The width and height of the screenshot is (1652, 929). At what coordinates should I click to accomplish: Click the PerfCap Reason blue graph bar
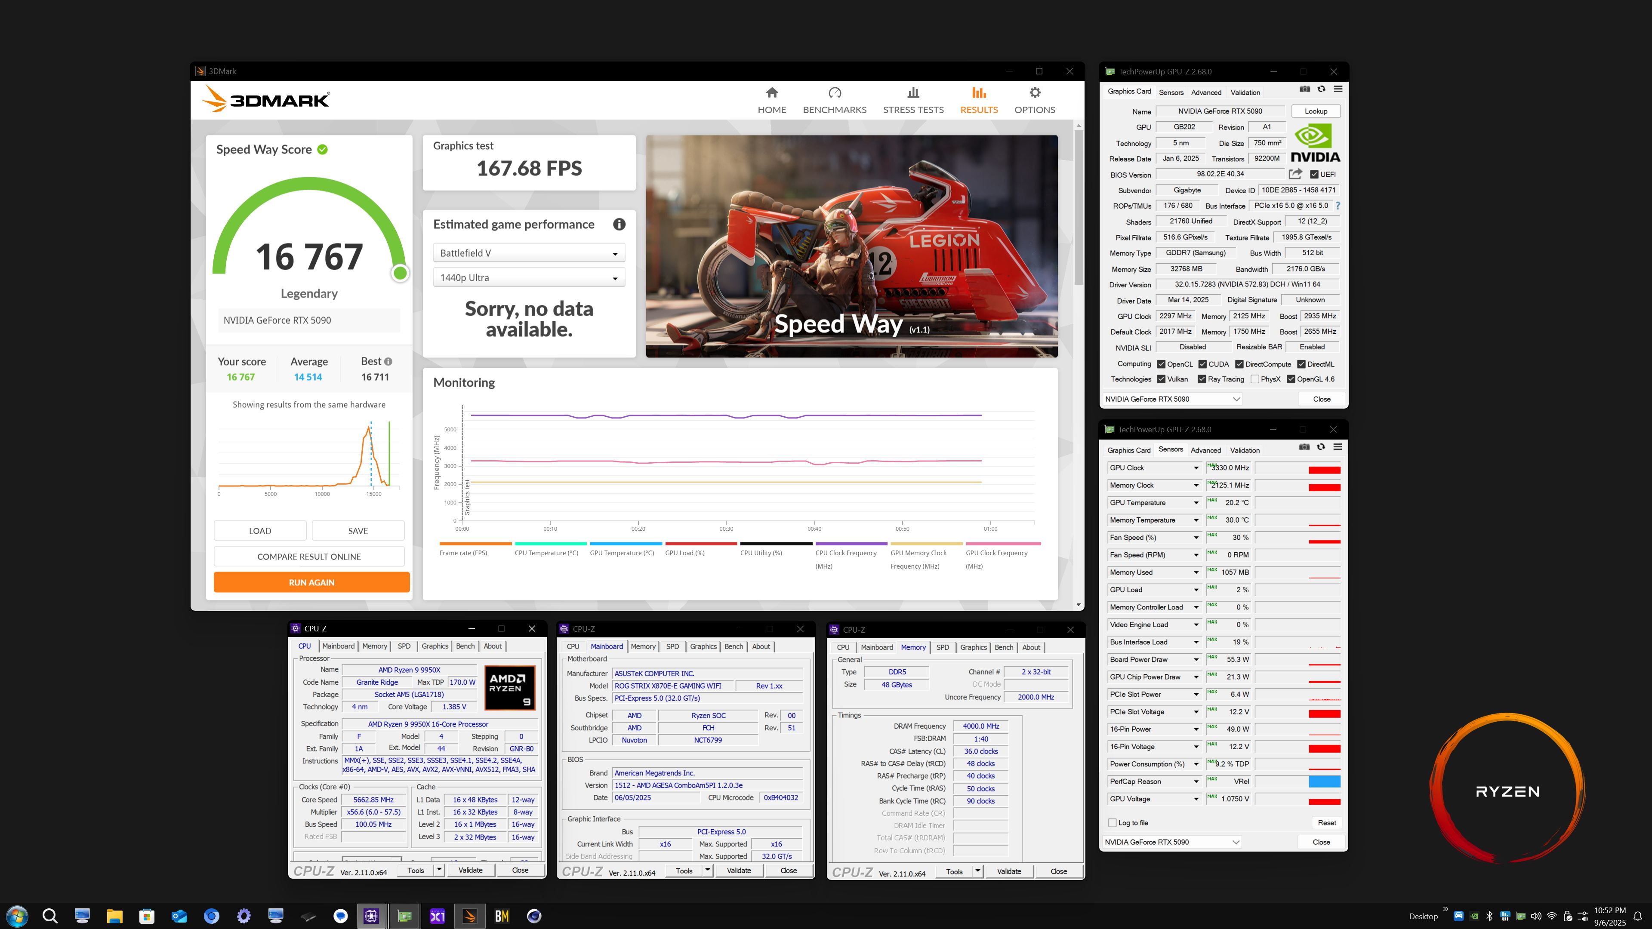(1324, 781)
